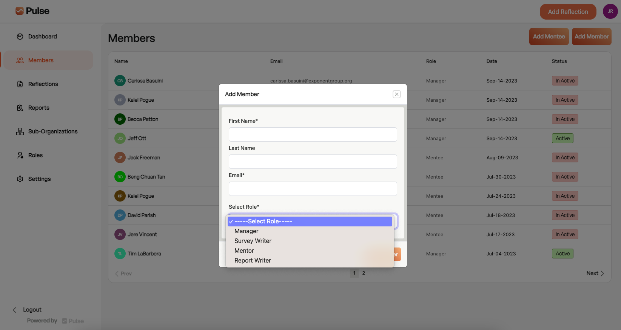Click the Add Member header button
This screenshot has width=621, height=330.
(x=592, y=37)
